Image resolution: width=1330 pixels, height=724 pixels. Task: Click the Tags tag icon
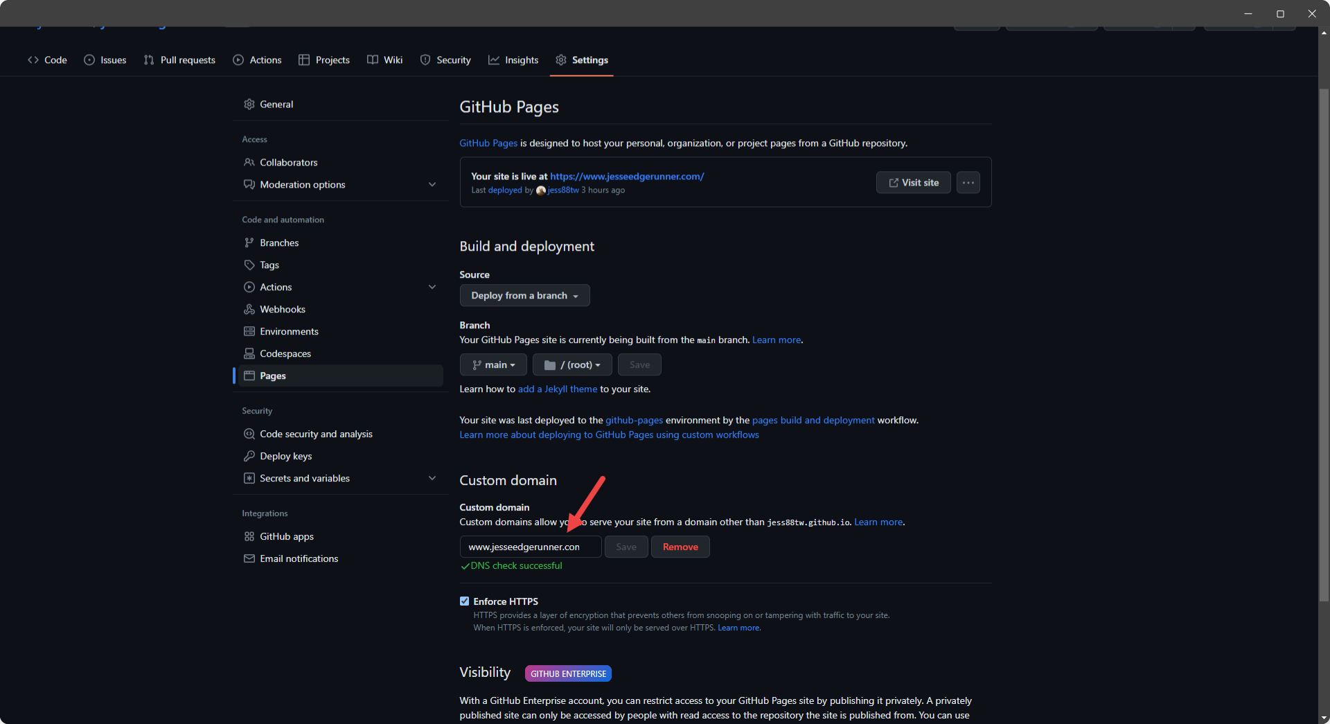249,265
